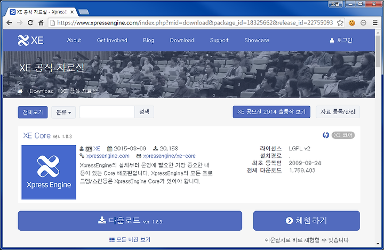Reload the page with the refresh icon
384x250 pixels.
(x=30, y=23)
